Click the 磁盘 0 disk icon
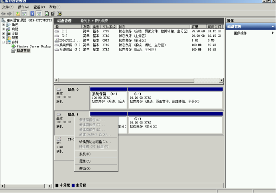The image size is (276, 193). (x=59, y=90)
